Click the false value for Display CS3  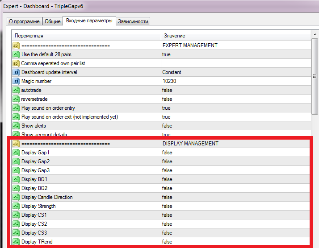pyautogui.click(x=235, y=233)
